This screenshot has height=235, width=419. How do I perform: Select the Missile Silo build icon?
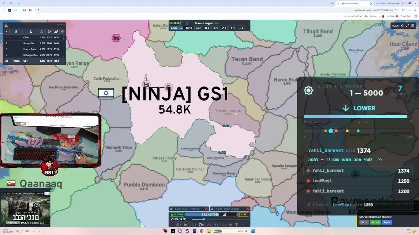coord(208,225)
